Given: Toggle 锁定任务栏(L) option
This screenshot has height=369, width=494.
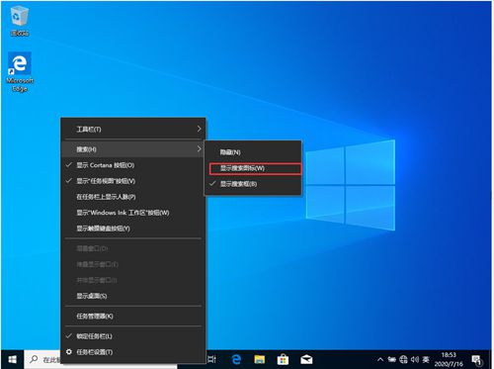Looking at the screenshot, I should click(133, 336).
